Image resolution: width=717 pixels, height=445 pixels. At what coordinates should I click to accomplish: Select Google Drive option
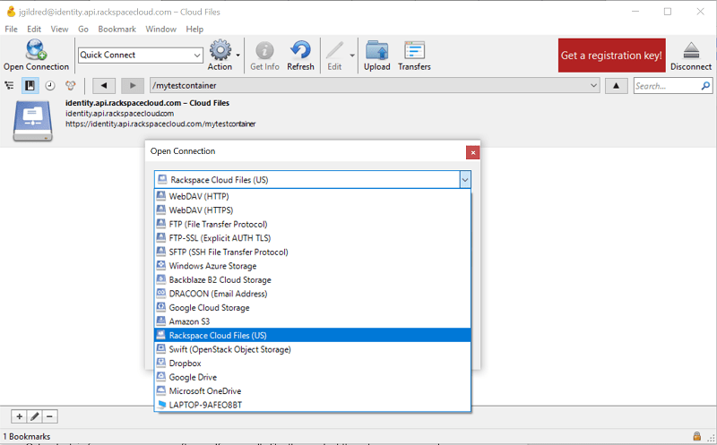(x=313, y=377)
